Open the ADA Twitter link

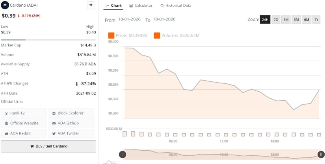click(71, 133)
